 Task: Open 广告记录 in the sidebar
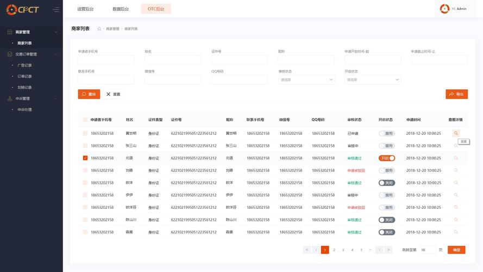click(x=24, y=65)
